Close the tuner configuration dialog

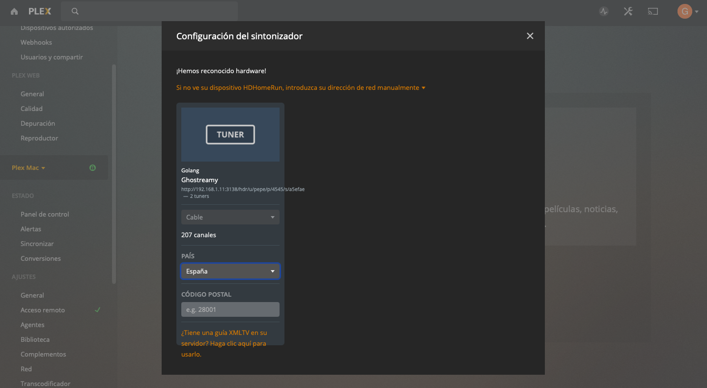530,36
